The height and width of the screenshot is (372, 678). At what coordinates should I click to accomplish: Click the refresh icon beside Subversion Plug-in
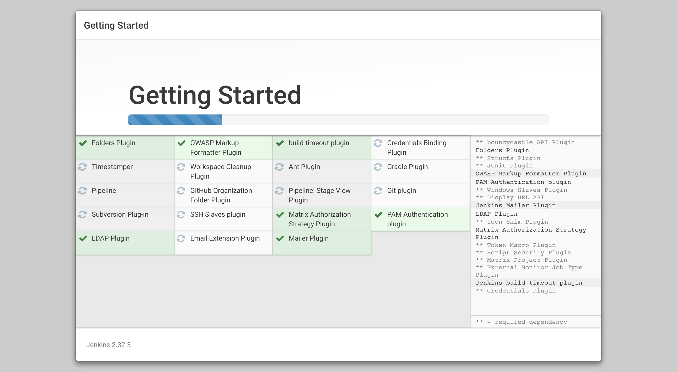pyautogui.click(x=82, y=215)
